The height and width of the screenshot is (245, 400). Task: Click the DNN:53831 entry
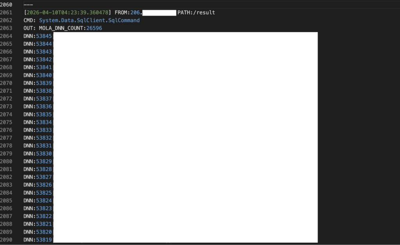(37, 146)
